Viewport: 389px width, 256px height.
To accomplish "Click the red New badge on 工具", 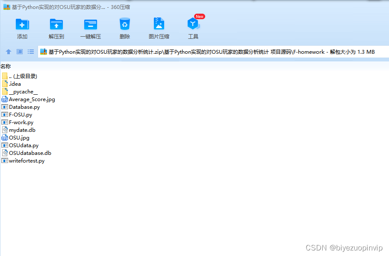I will (200, 16).
